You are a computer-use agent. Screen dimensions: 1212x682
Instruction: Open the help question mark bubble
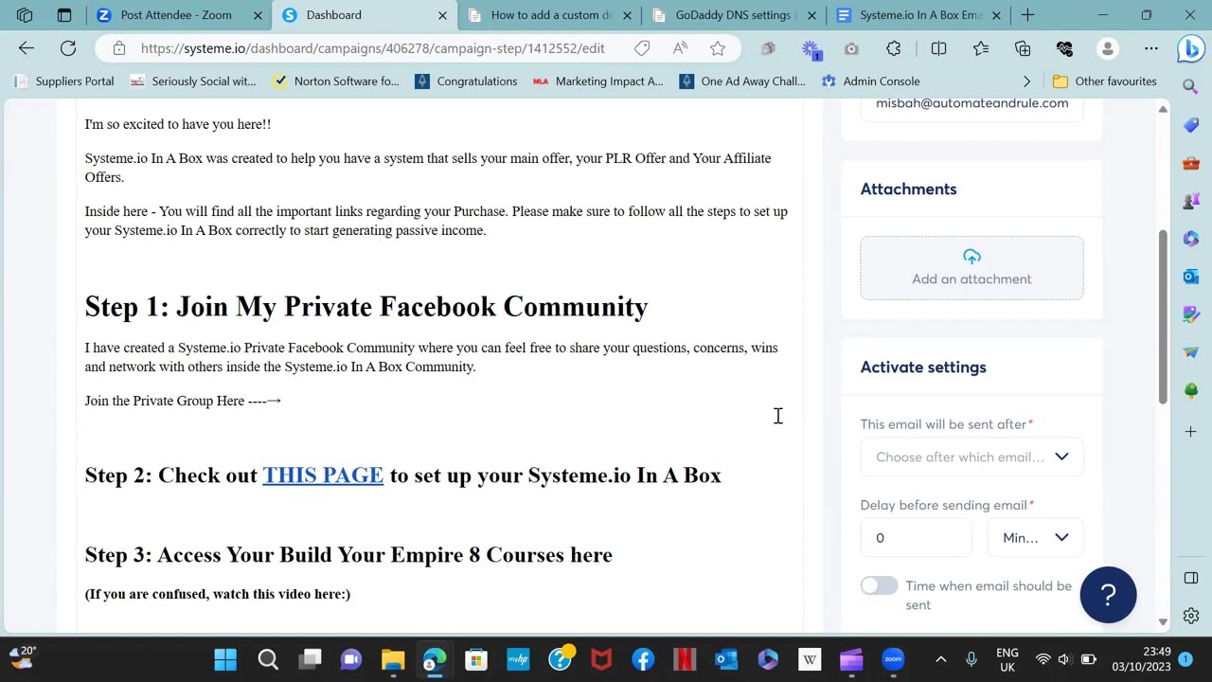(1108, 595)
